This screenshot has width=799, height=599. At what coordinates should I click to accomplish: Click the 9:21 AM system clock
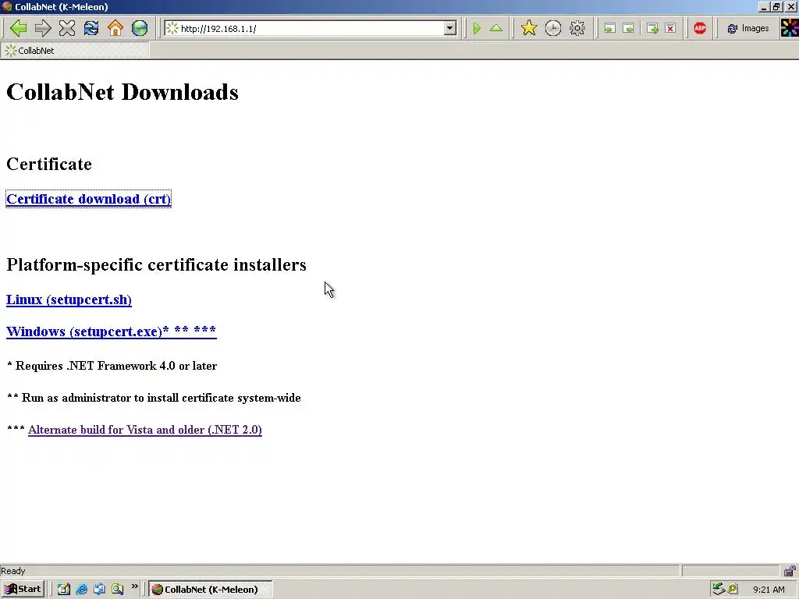(x=769, y=590)
